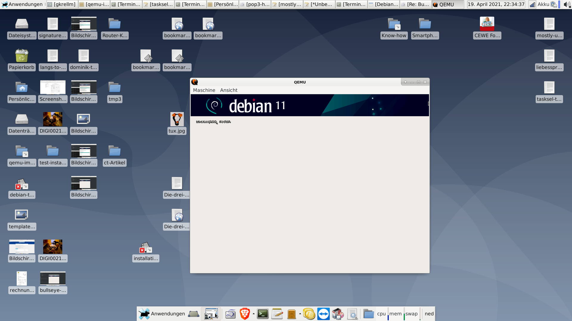Launch the mail envelope S icon in panel
Image resolution: width=572 pixels, height=321 pixels.
click(x=230, y=314)
